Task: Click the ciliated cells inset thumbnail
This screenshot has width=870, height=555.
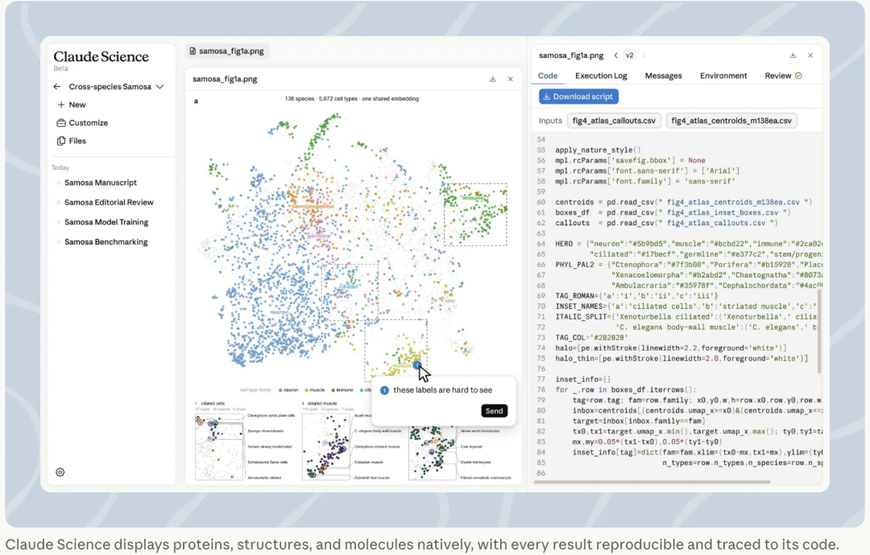Action: [x=219, y=446]
